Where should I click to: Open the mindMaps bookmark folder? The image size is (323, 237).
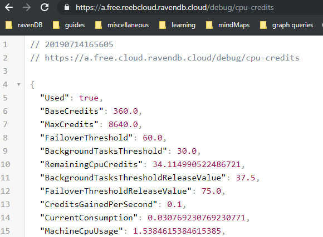[x=228, y=25]
